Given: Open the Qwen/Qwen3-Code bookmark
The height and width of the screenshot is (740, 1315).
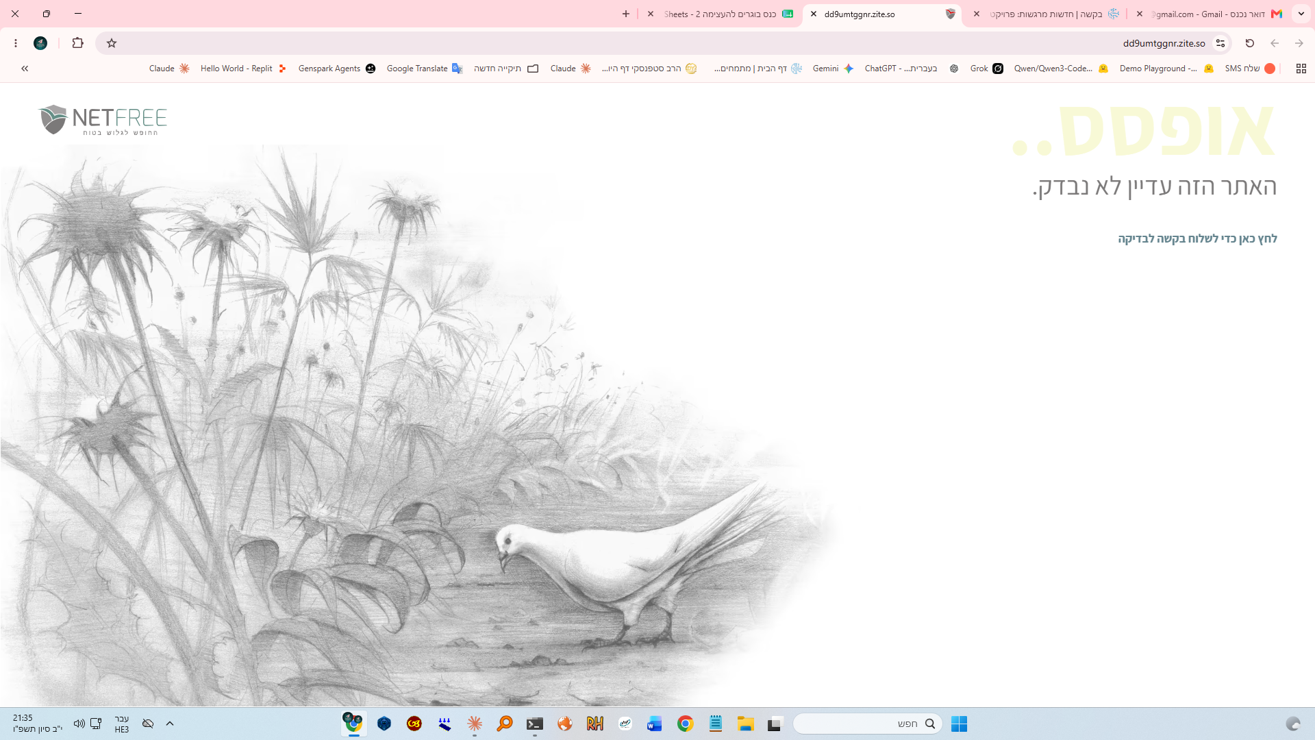Looking at the screenshot, I should pos(1061,69).
